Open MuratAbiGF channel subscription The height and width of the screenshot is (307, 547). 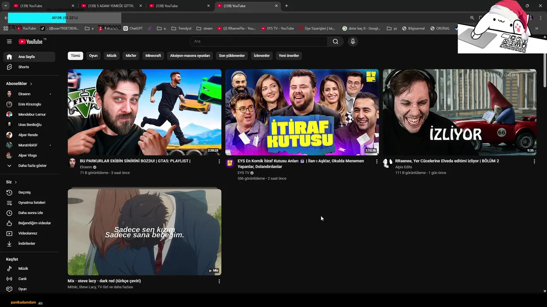click(29, 145)
